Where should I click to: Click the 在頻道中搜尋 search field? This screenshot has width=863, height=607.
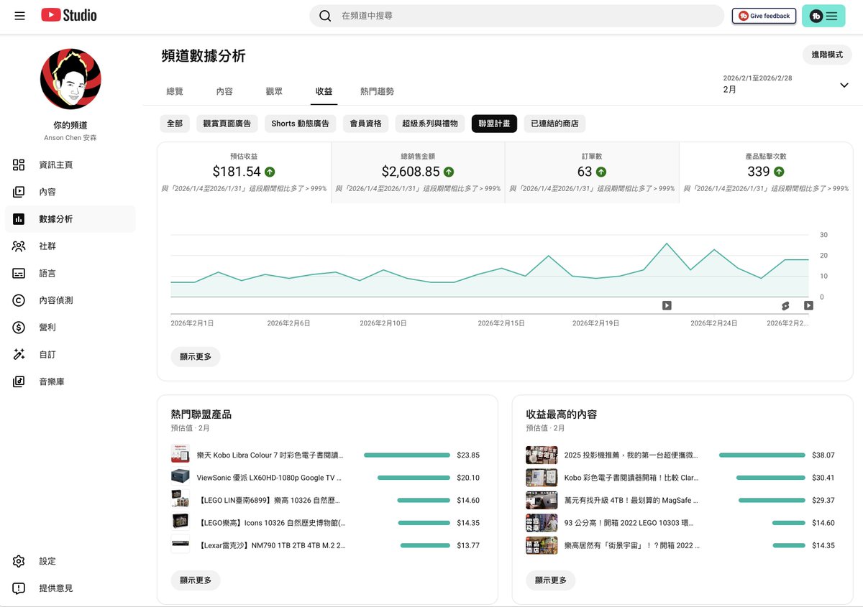517,16
